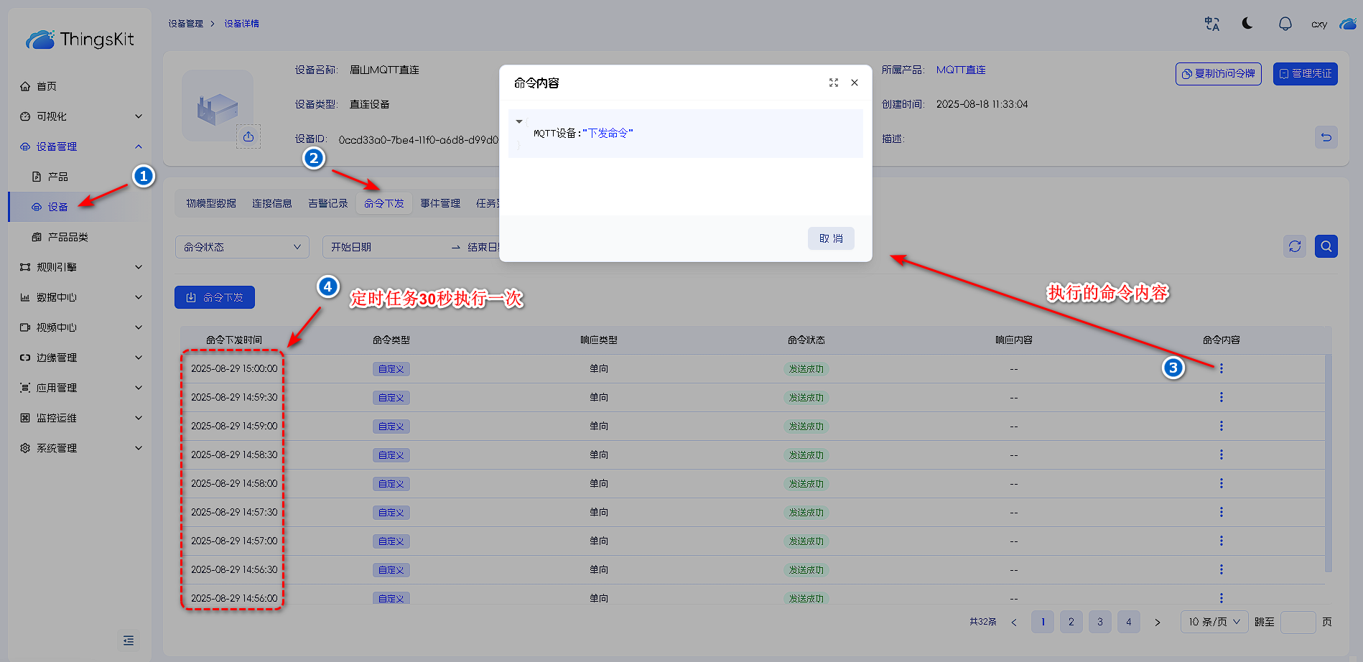1363x662 pixels.
Task: Click the refresh icon above the table
Action: (x=1295, y=246)
